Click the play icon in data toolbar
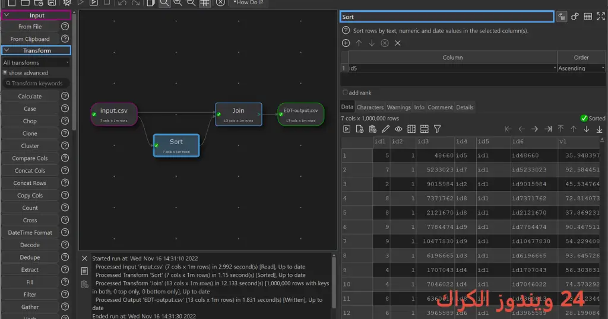Viewport: 608px width, 319px height. tap(347, 129)
